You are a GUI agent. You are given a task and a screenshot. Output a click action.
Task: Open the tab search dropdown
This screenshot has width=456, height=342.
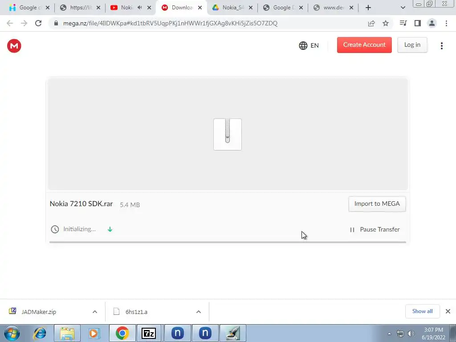click(403, 8)
